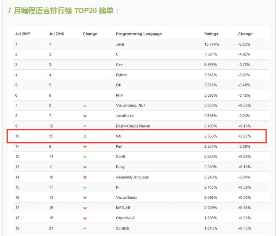Click the Jul 2017 column header
279x236 pixels.
23,34
